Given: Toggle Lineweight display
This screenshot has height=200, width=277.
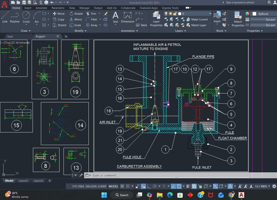Looking at the screenshot, I should [x=188, y=186].
